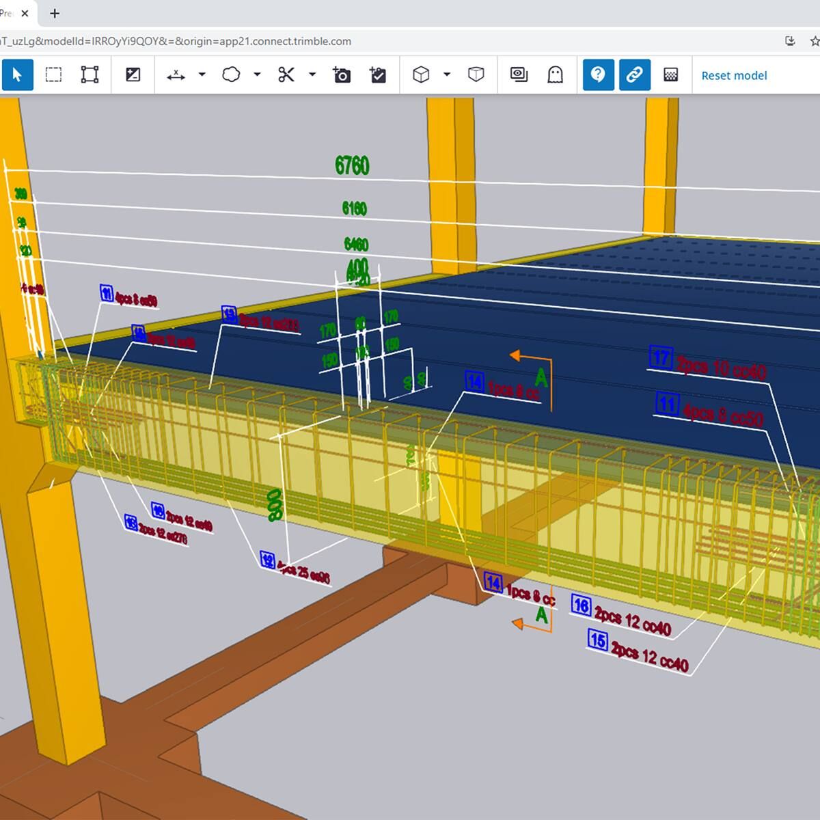
Task: Click the cloud markup tool
Action: 231,74
